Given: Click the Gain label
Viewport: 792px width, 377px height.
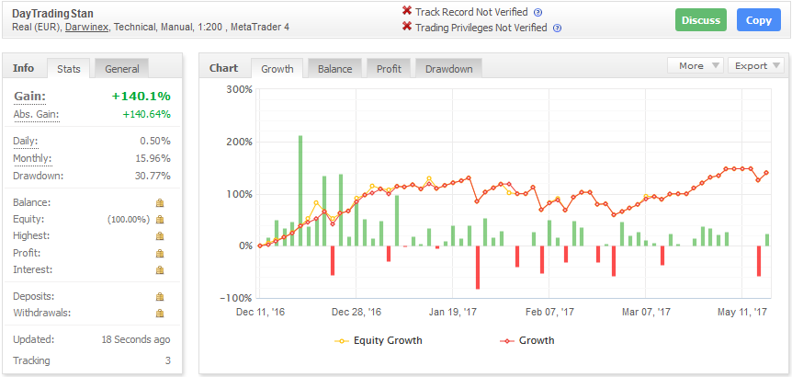Looking at the screenshot, I should coord(29,96).
